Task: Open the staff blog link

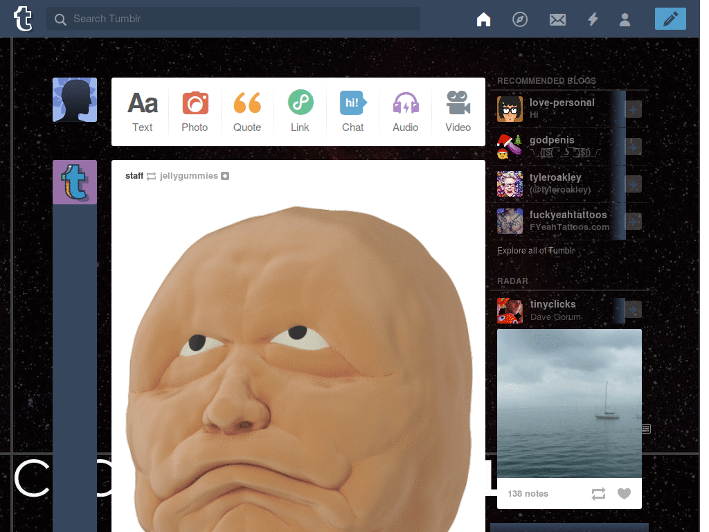Action: pyautogui.click(x=134, y=176)
